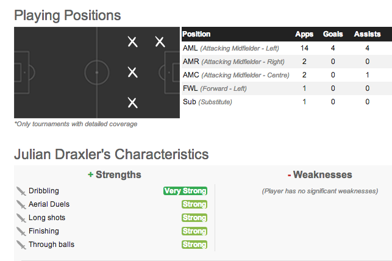
Task: Click the bottom X marker on the pitch
Action: coord(132,102)
